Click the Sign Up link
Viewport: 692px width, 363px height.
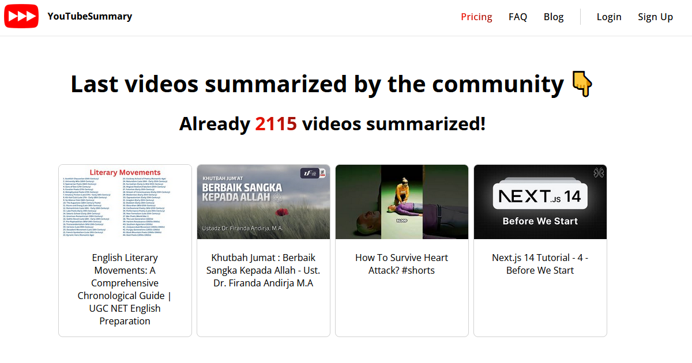point(655,17)
